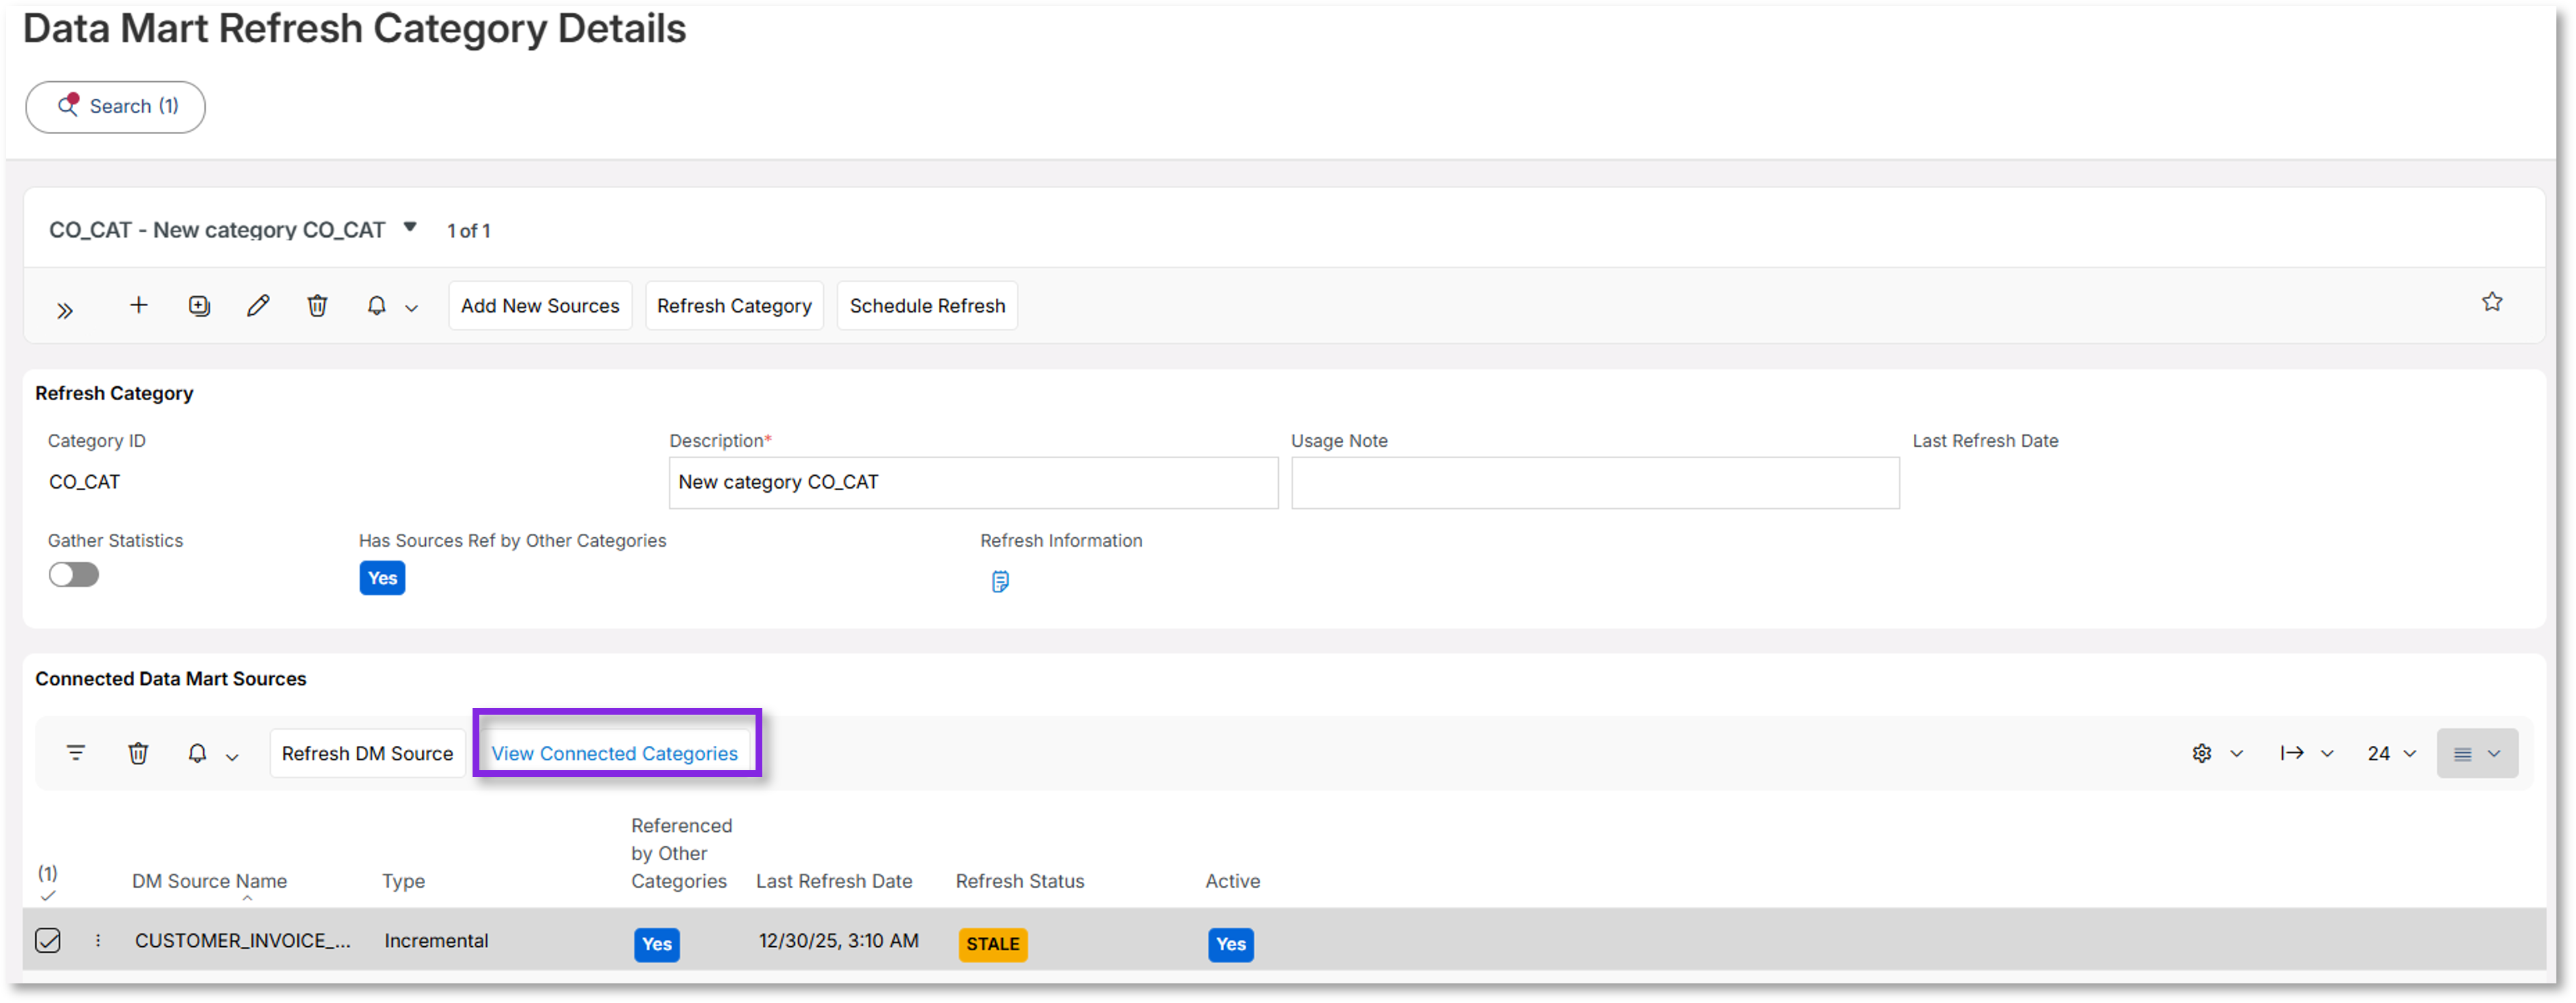The width and height of the screenshot is (2576, 1003).
Task: Toggle the select-all (1) checkmark header
Action: (48, 884)
